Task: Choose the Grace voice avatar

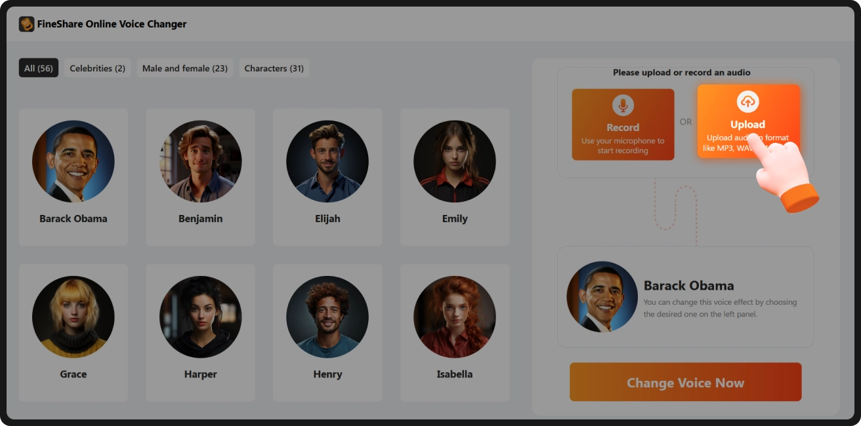Action: click(73, 317)
